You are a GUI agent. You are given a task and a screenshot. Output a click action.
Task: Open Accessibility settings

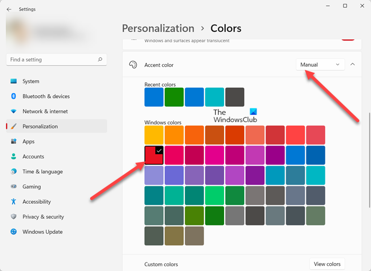(x=37, y=202)
